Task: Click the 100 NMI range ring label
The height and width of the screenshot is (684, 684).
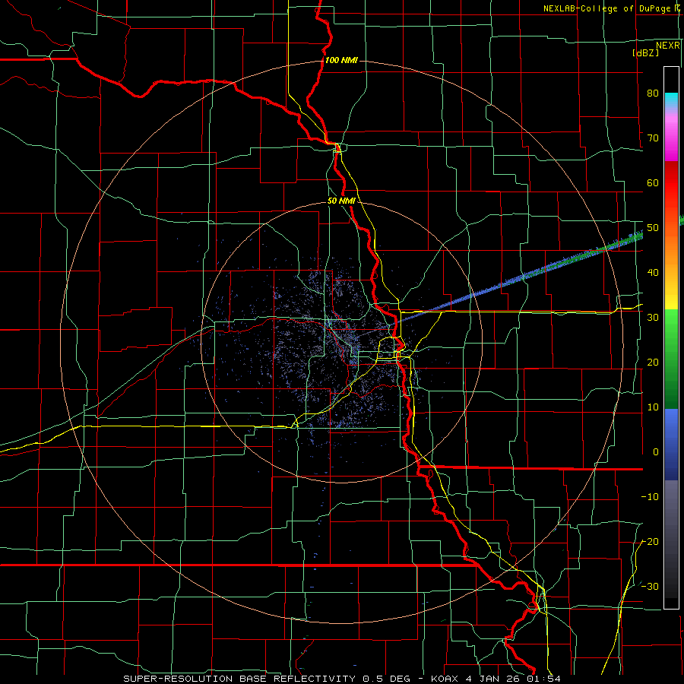Action: click(x=341, y=60)
